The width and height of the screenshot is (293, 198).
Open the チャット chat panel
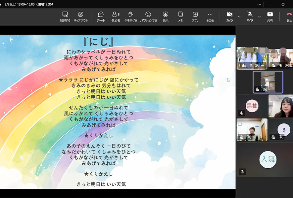[x=101, y=16]
